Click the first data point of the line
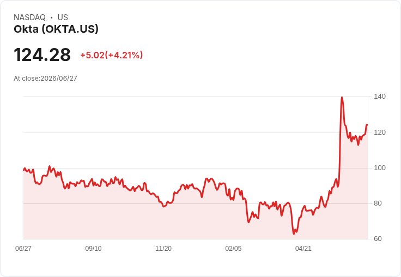This screenshot has width=401, height=277. (x=24, y=170)
